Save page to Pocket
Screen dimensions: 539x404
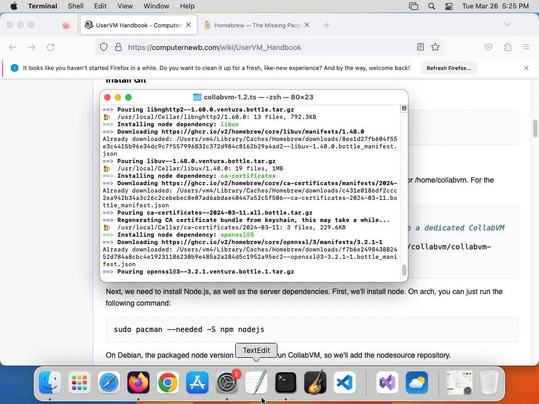click(x=488, y=47)
